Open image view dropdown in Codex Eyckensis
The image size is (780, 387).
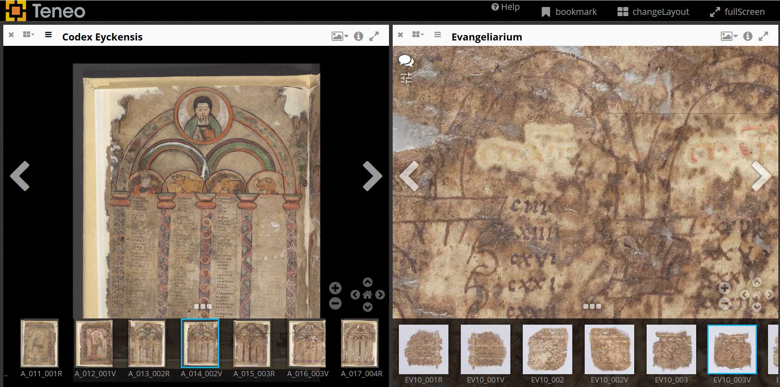coord(340,36)
